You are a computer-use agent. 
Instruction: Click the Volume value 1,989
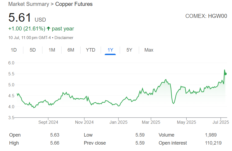click(x=211, y=135)
